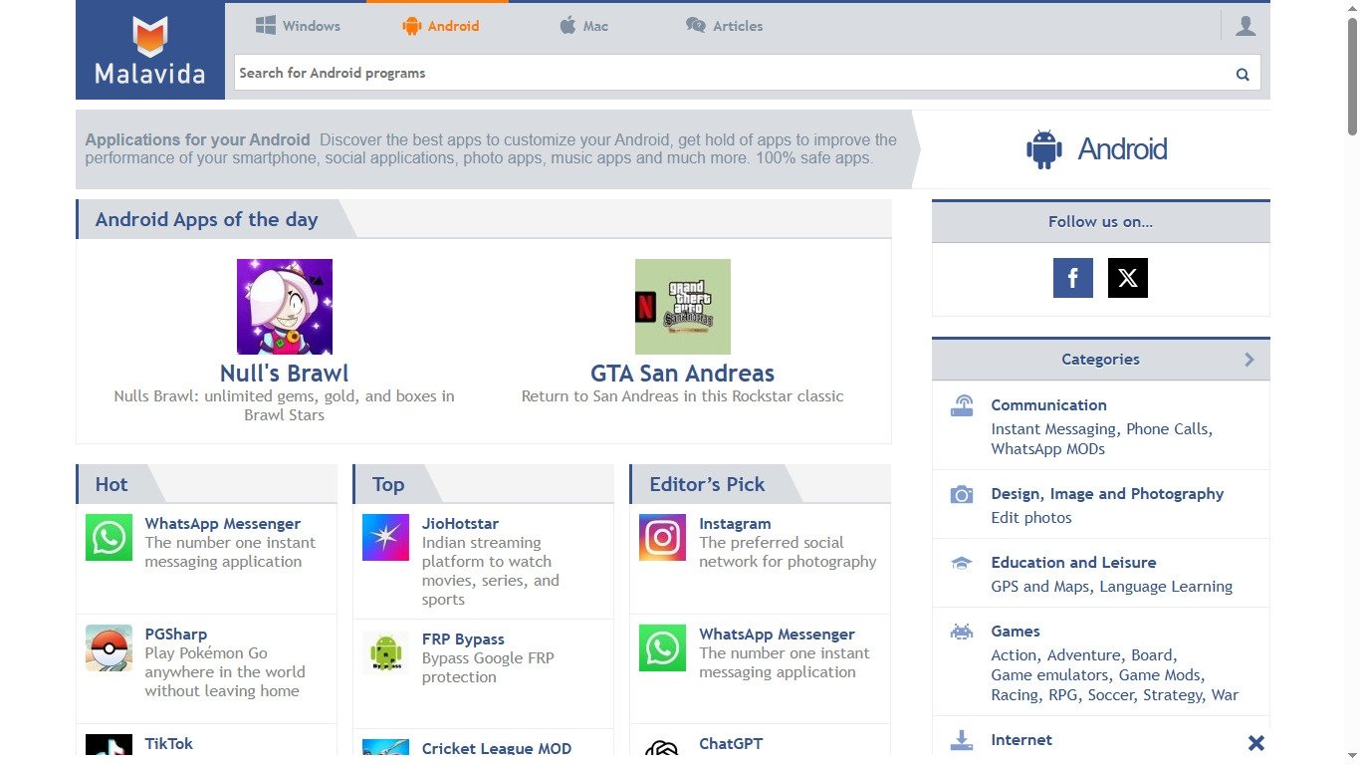Open the Strategy games subcategory

(x=1173, y=695)
